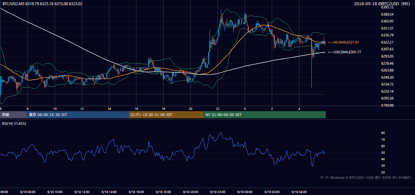Click the 9/18 20:00 time label

pyautogui.click(x=190, y=192)
